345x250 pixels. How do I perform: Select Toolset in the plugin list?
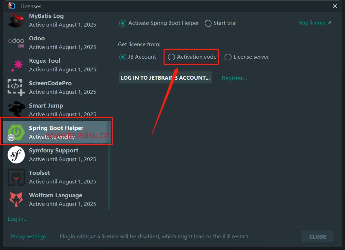pyautogui.click(x=55, y=177)
